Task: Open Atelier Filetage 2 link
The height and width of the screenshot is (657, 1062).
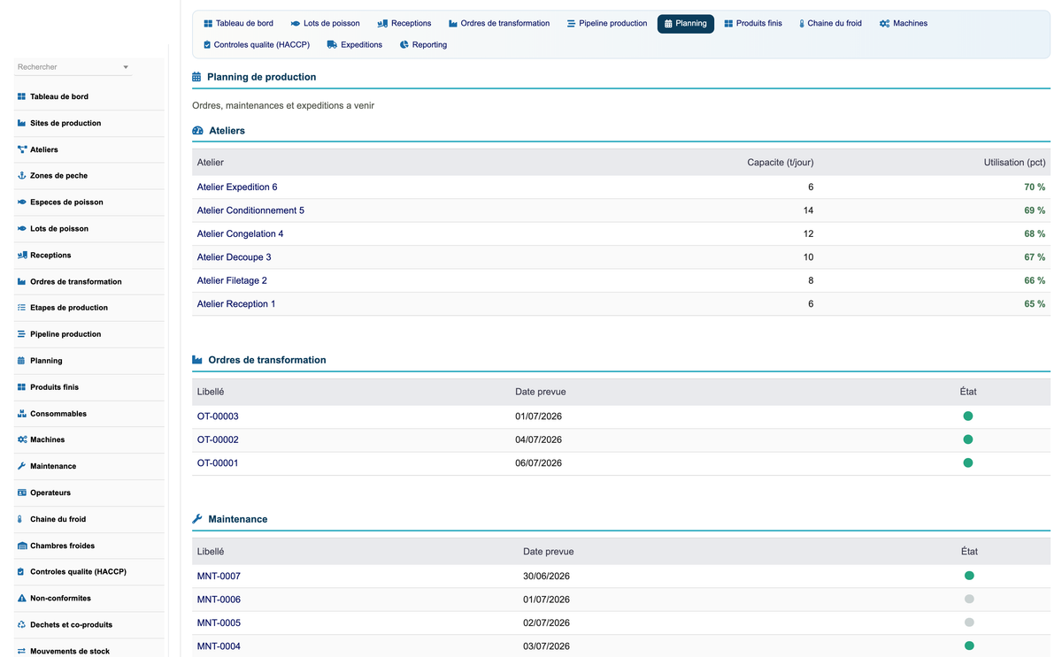Action: pyautogui.click(x=232, y=280)
